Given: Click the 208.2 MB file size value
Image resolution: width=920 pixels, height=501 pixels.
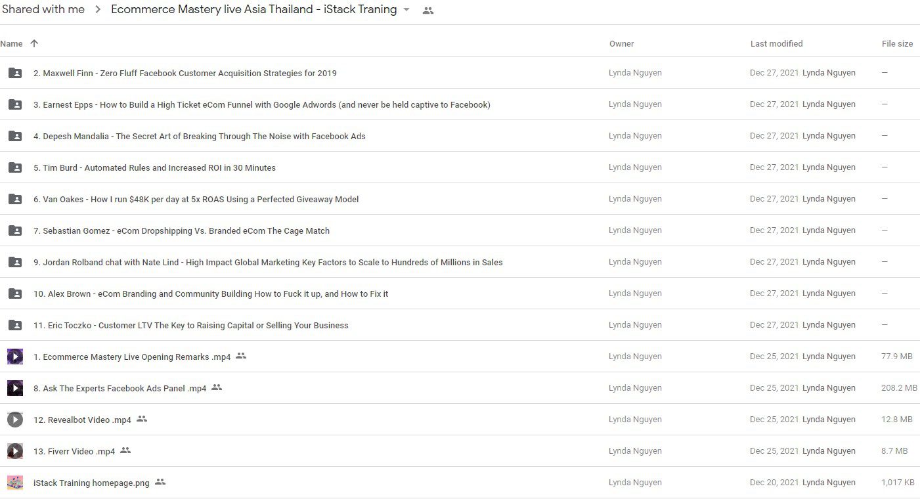Looking at the screenshot, I should (899, 388).
